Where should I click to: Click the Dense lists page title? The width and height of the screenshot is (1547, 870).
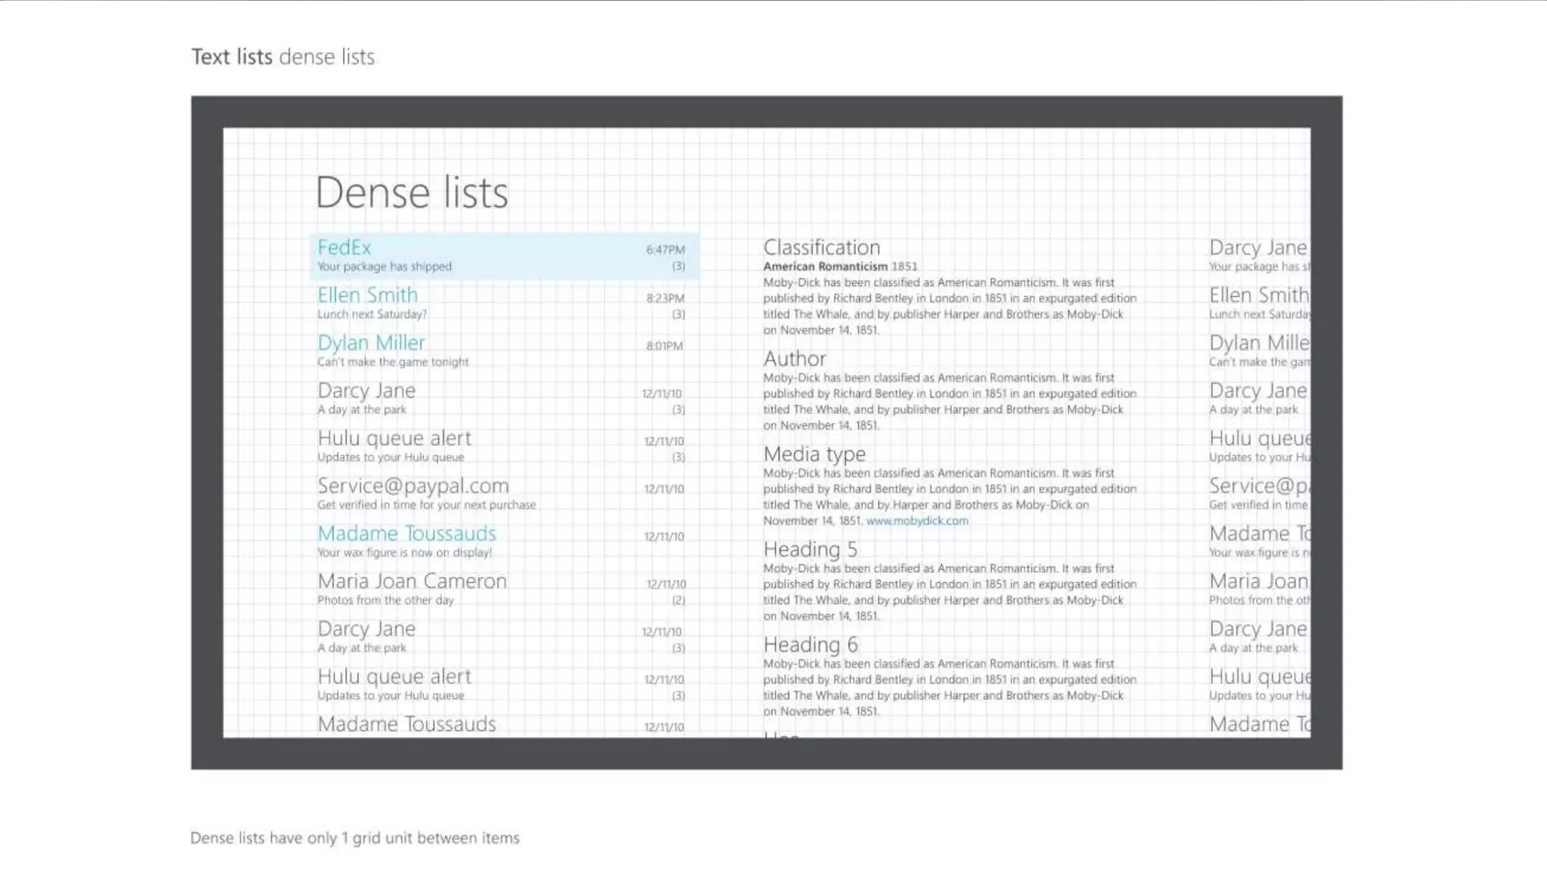click(x=412, y=193)
